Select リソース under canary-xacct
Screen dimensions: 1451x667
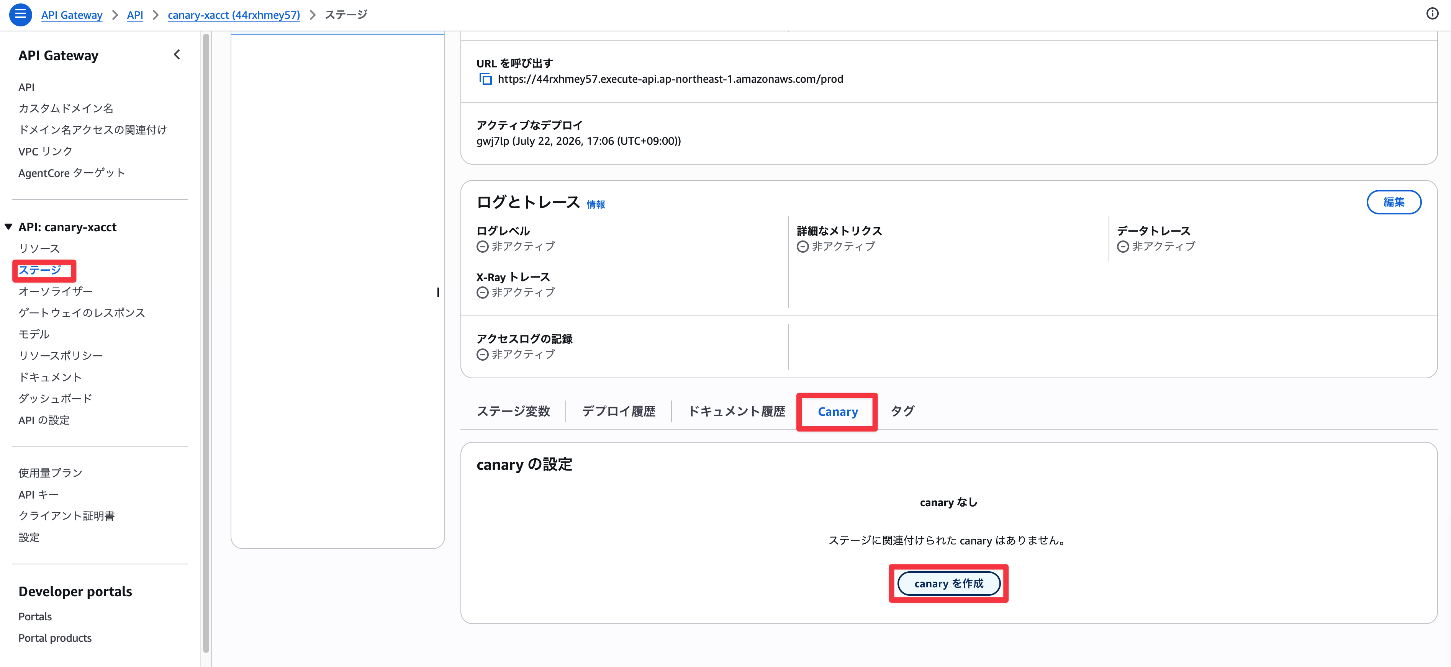click(39, 248)
